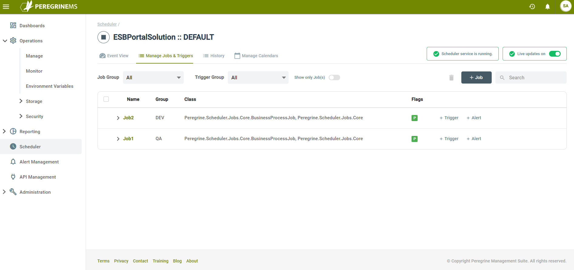Screen dimensions: 574x270
Task: Open the history clock icon in header
Action: tap(532, 6)
